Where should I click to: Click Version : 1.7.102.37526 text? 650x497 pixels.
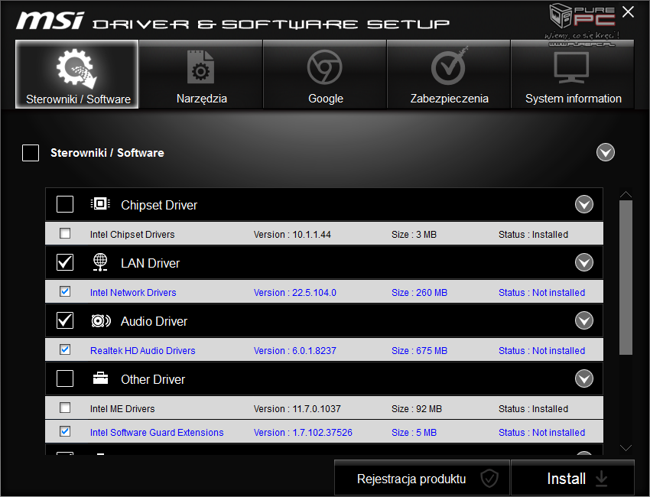303,432
